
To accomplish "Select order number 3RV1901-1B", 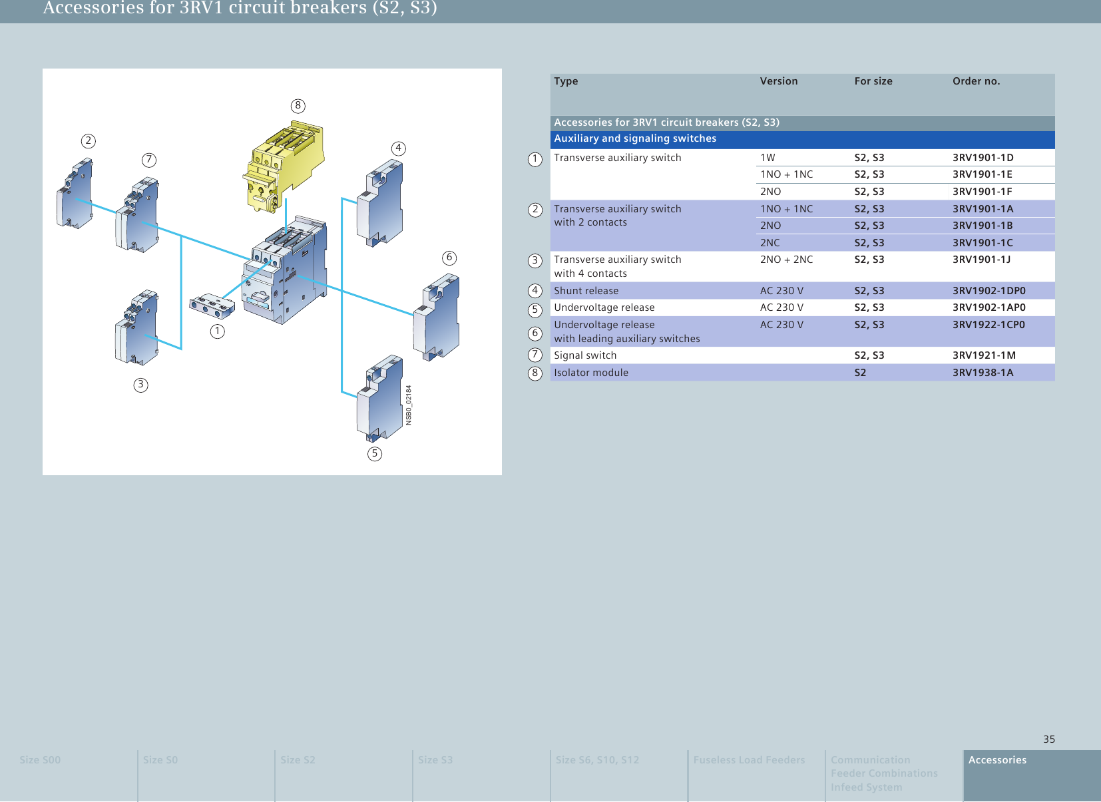I will point(983,226).
